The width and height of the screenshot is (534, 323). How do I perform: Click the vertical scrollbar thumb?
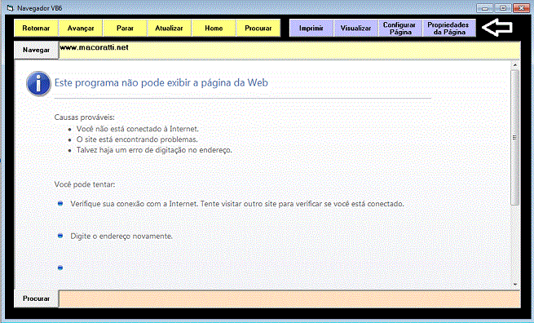pyautogui.click(x=515, y=137)
